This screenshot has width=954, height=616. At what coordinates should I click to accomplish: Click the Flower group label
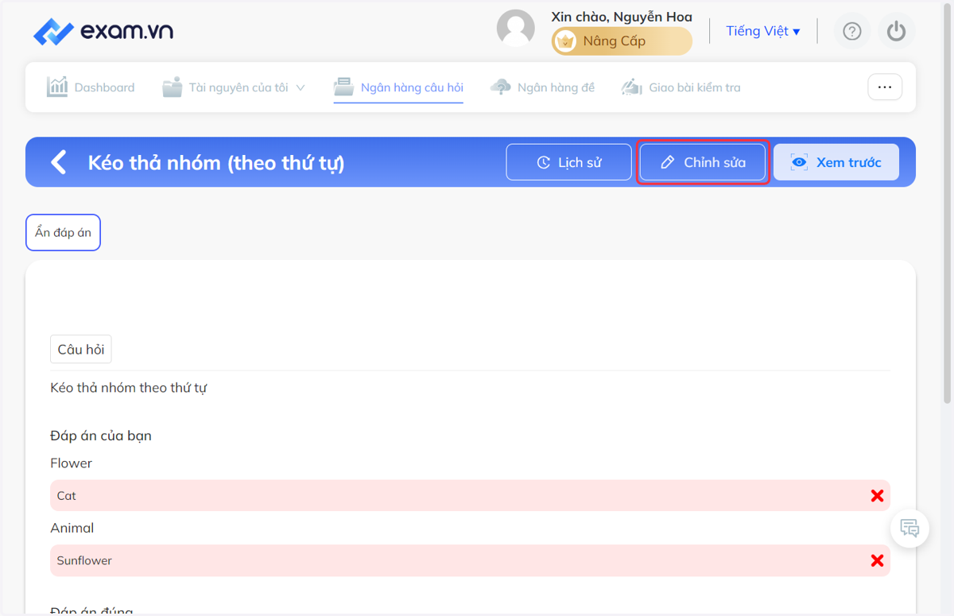tap(71, 463)
